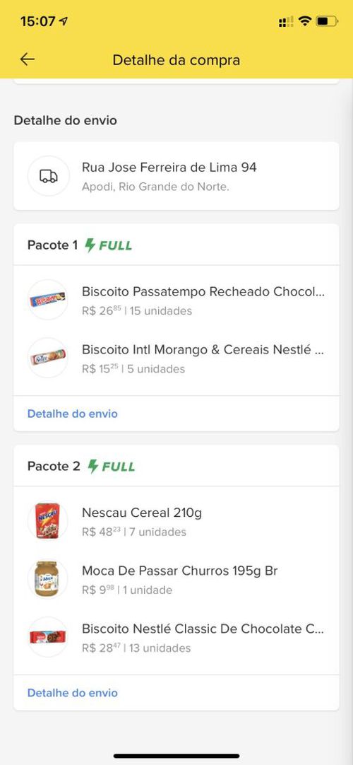The image size is (353, 765).
Task: Tap the Wi-Fi status icon
Action: tap(305, 21)
